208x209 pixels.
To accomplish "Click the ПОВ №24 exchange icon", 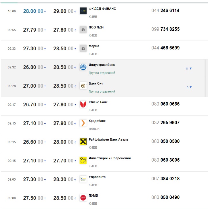I will [83, 30].
